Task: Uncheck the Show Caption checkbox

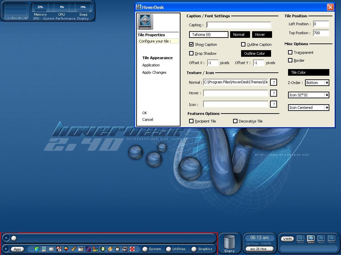Action: [191, 44]
